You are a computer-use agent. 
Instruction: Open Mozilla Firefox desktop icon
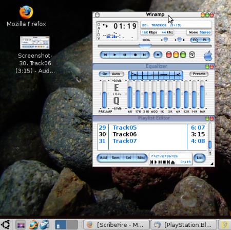coord(26,16)
